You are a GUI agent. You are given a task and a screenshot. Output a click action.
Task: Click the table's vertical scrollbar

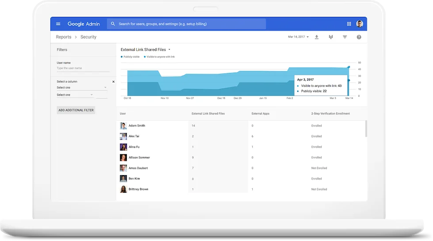(366, 129)
